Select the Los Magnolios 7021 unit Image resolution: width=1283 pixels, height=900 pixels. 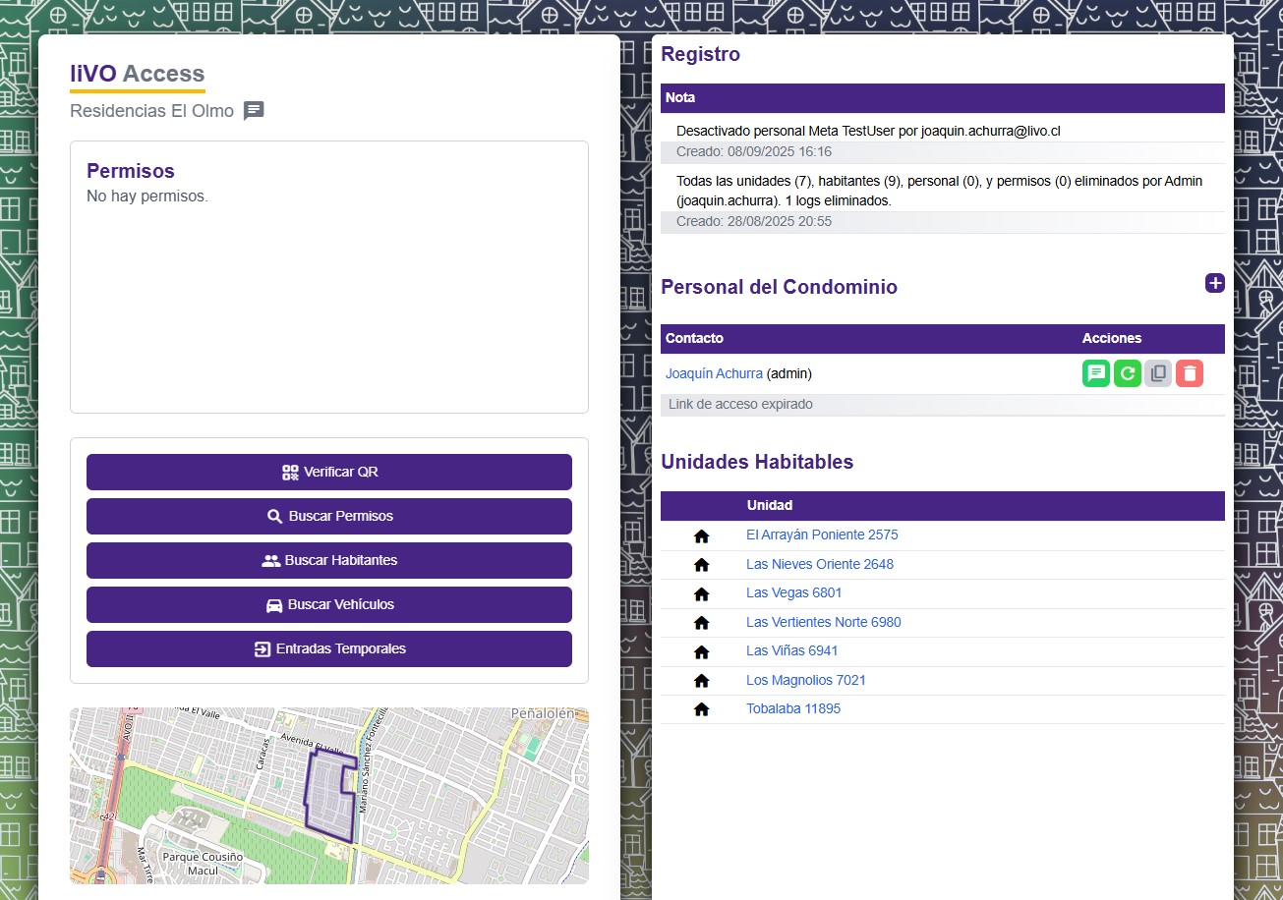(x=806, y=680)
